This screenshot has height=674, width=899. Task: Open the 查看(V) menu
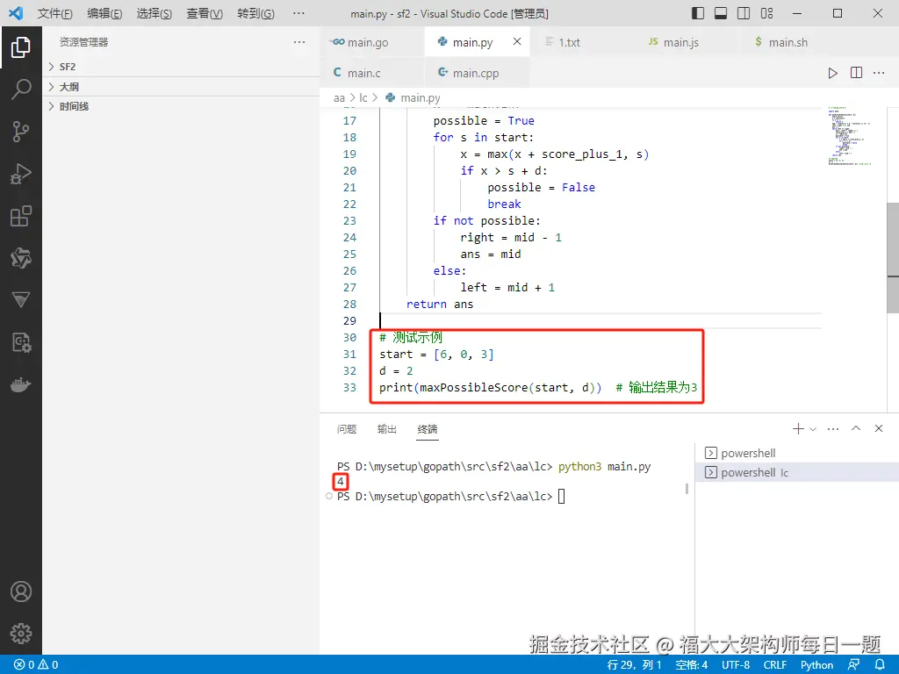coord(205,13)
